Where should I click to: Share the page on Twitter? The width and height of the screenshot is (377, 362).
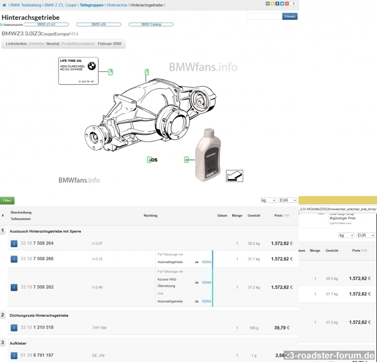coord(281,3)
